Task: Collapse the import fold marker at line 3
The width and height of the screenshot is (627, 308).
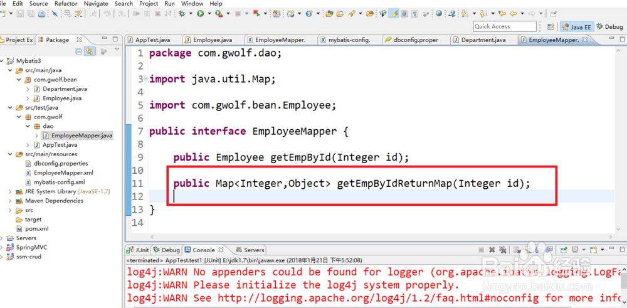Action: coord(145,78)
